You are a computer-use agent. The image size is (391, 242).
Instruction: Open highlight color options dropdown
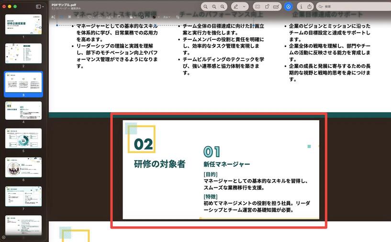(x=244, y=7)
